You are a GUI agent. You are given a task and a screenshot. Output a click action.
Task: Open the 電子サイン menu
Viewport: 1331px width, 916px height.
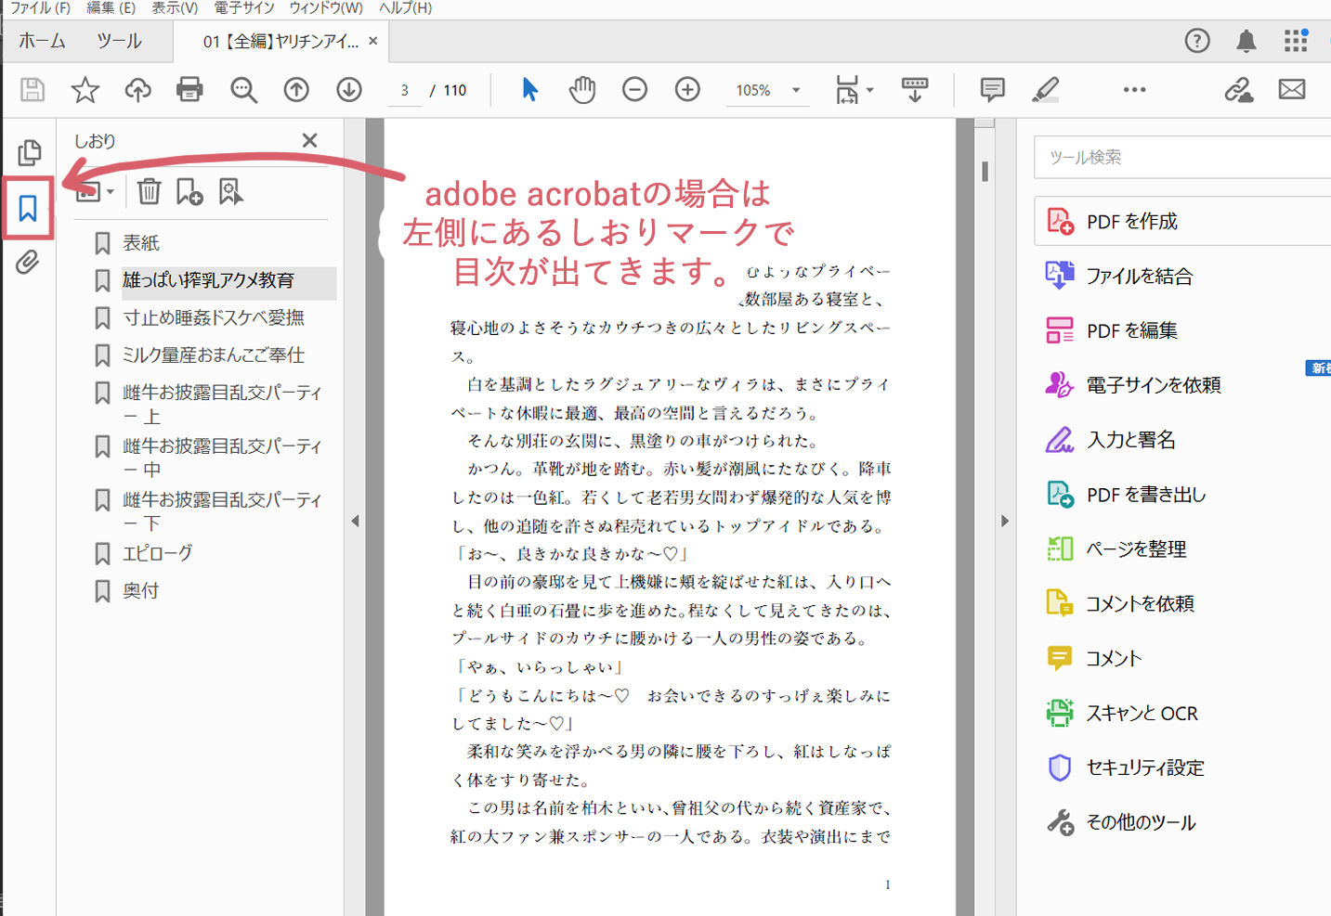tap(244, 8)
